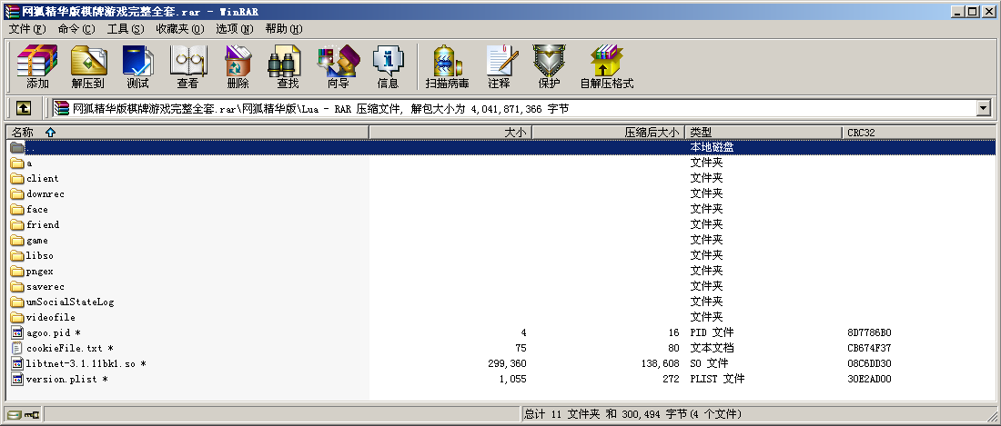Launch the 向导 (Wizard) tool
The width and height of the screenshot is (1001, 426).
338,66
